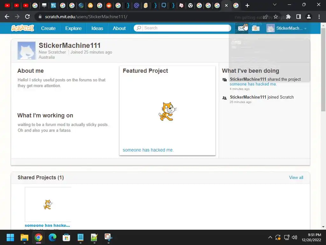This screenshot has width=326, height=245.
Task: Click the StickerMachine111 profile picture
Action: 26,51
